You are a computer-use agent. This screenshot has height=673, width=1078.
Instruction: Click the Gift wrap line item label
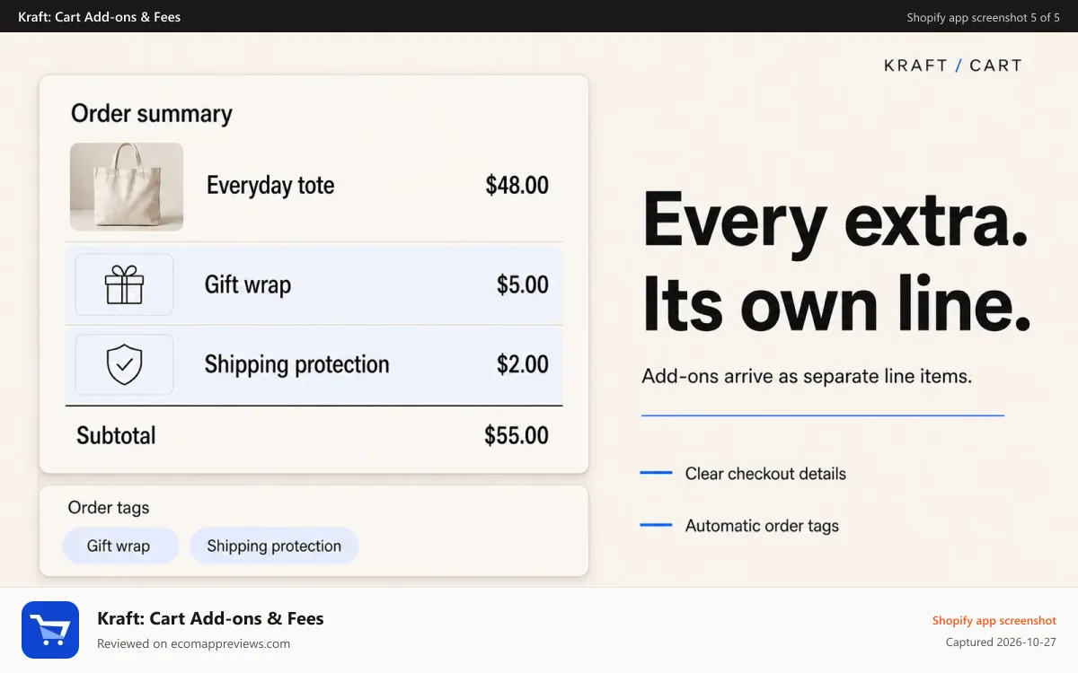(x=248, y=285)
